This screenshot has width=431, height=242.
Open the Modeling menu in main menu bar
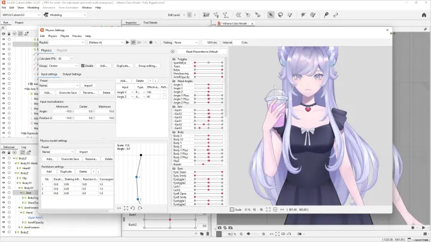point(34,8)
